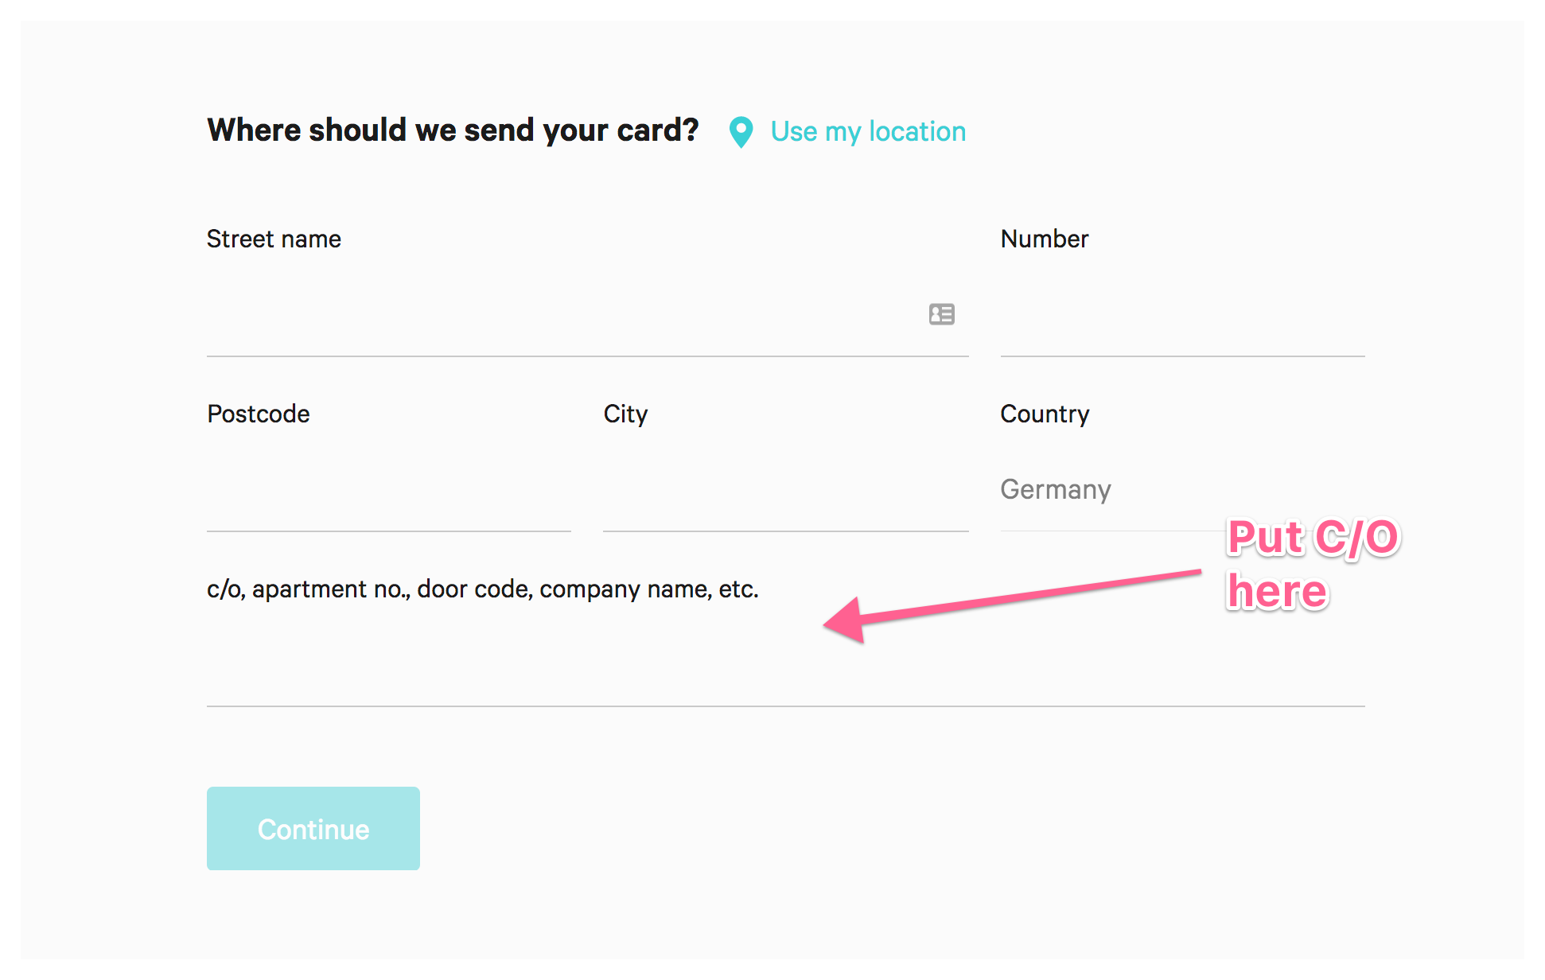This screenshot has height=980, width=1545.
Task: Click the Country label
Action: click(x=1045, y=414)
